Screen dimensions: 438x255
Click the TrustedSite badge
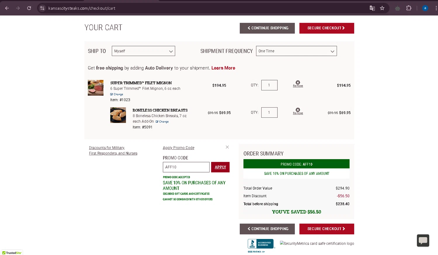(x=12, y=253)
